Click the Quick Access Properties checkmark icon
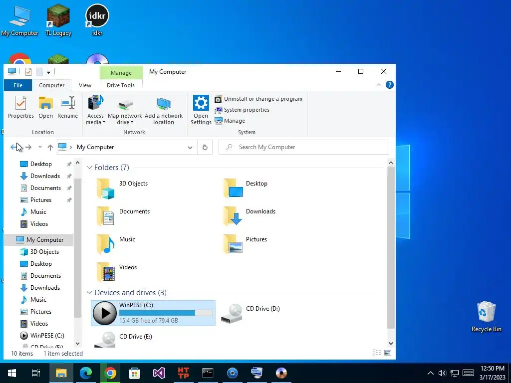This screenshot has height=383, width=511. pos(28,72)
